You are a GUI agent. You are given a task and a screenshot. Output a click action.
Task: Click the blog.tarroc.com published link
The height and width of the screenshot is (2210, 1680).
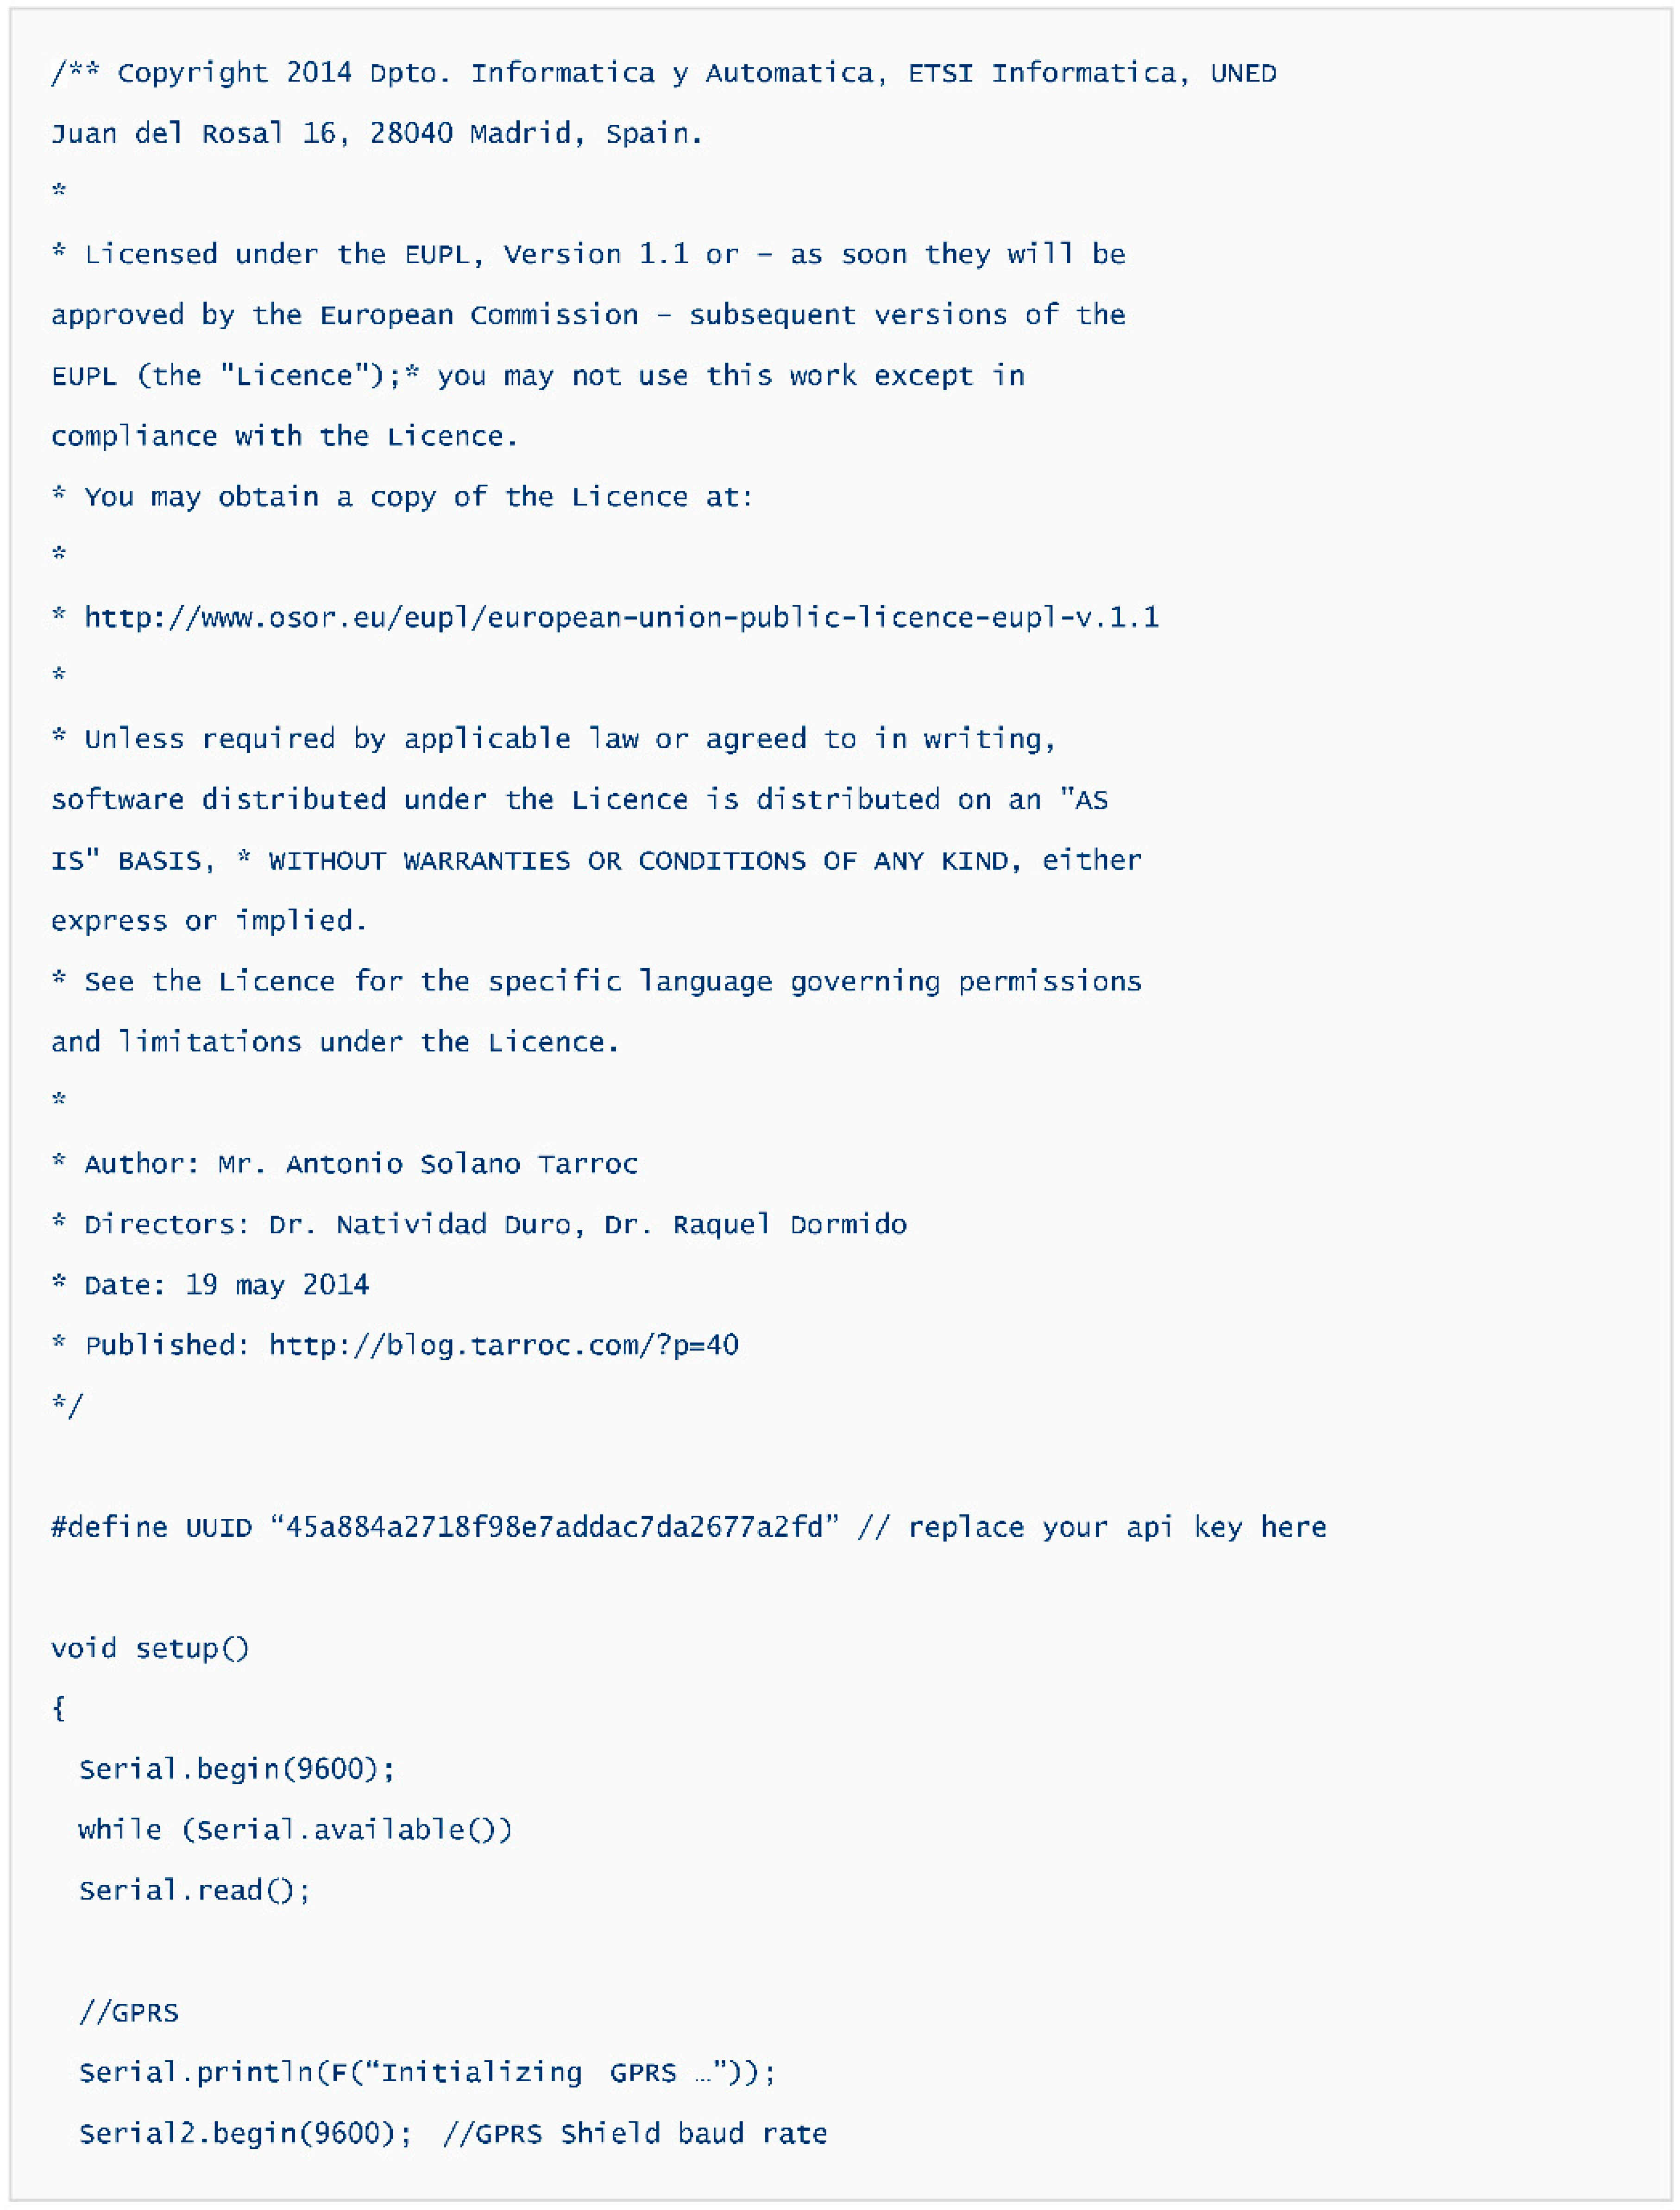click(x=503, y=1345)
